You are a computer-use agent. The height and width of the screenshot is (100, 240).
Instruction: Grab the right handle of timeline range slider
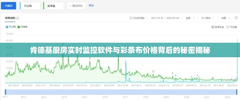pyautogui.click(x=237, y=92)
